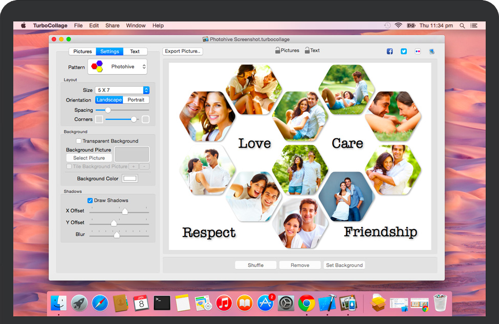Viewport: 499px width, 324px height.
Task: Click the tile minus button
Action: 144,167
